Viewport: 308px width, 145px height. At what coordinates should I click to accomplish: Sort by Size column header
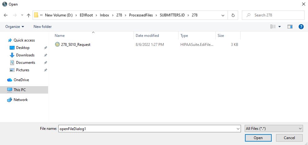220,36
